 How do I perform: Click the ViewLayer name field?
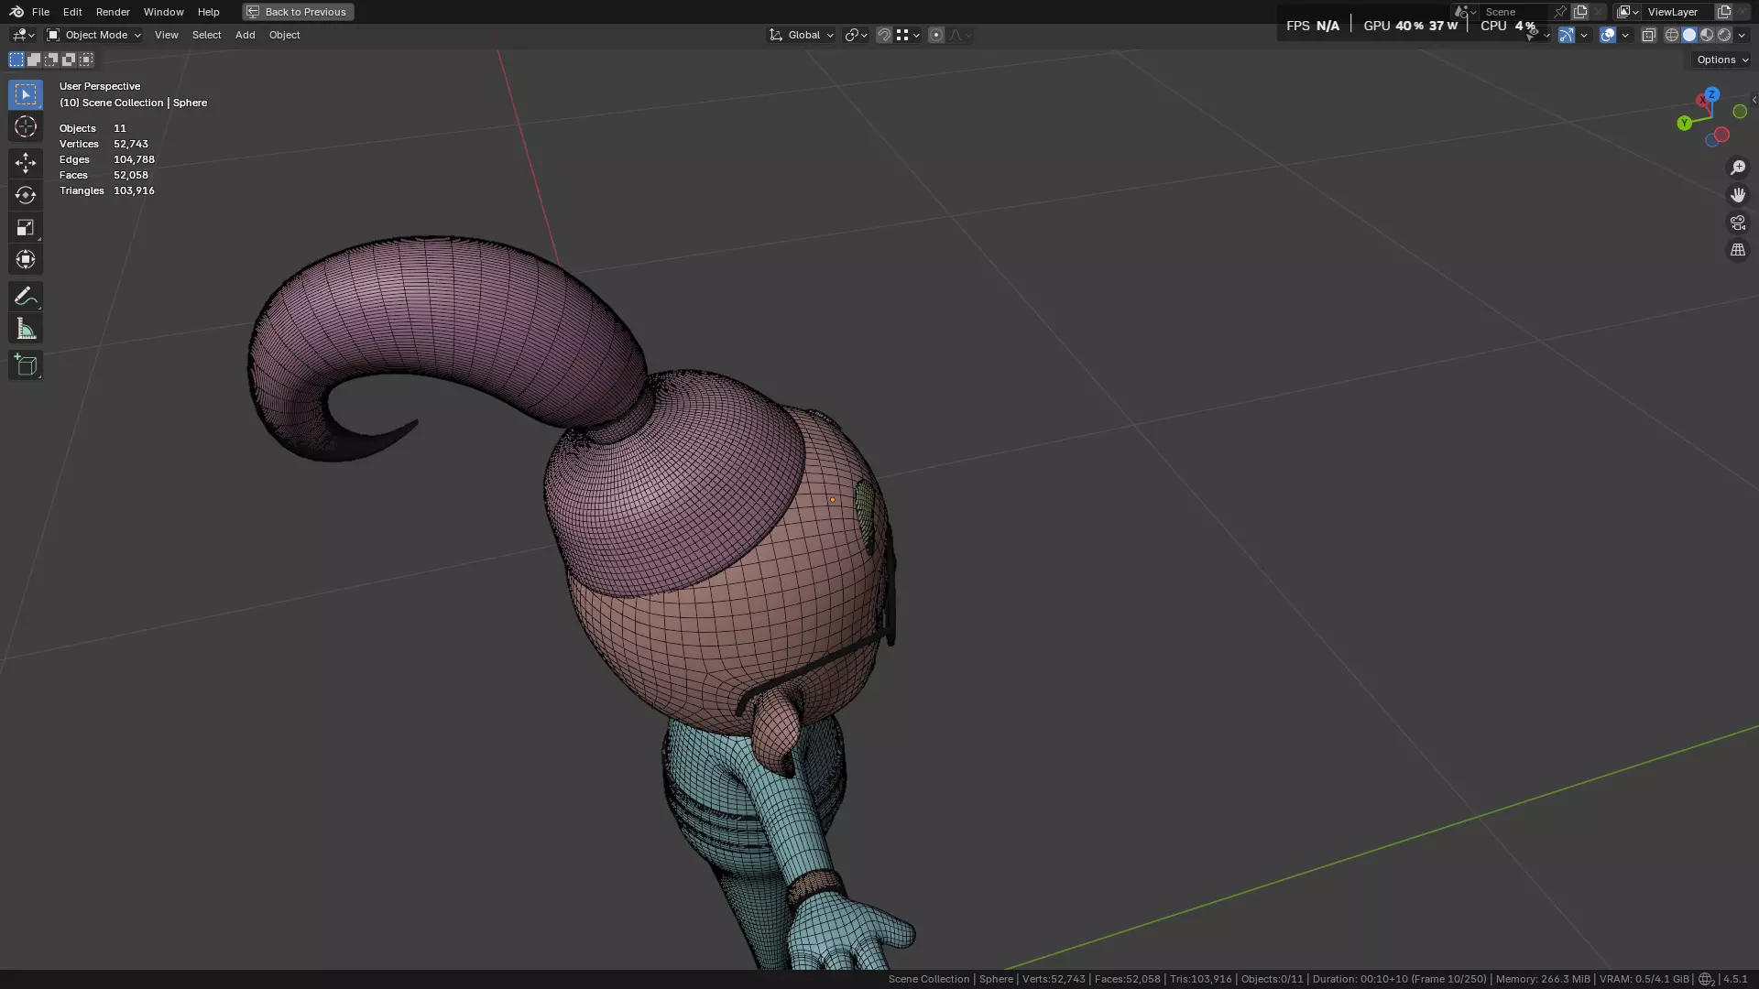[1678, 12]
